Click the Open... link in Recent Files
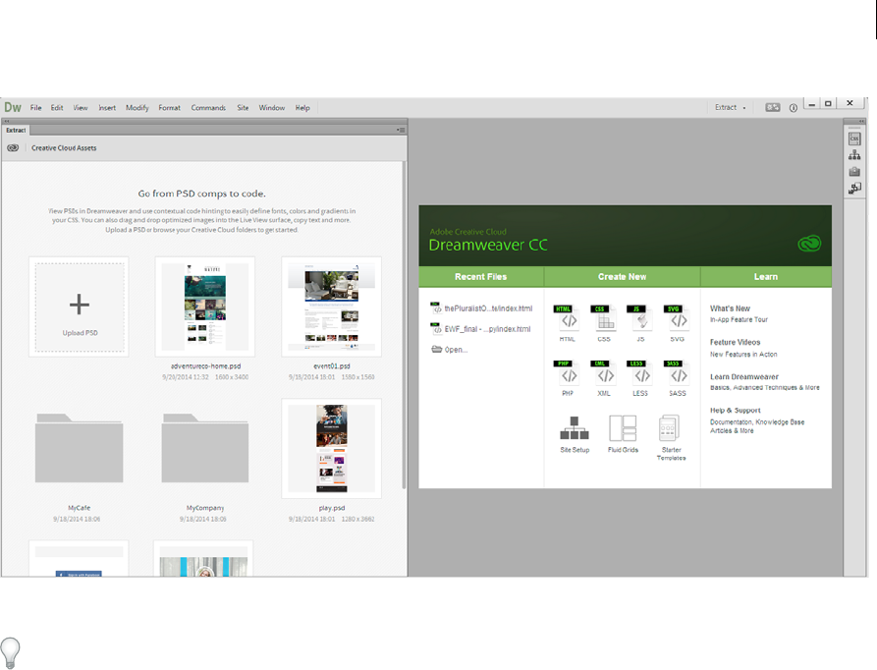The image size is (877, 670). (450, 350)
